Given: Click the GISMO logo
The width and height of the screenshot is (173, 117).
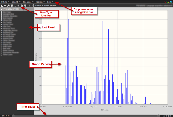Looking at the screenshot, I should point(168,2).
